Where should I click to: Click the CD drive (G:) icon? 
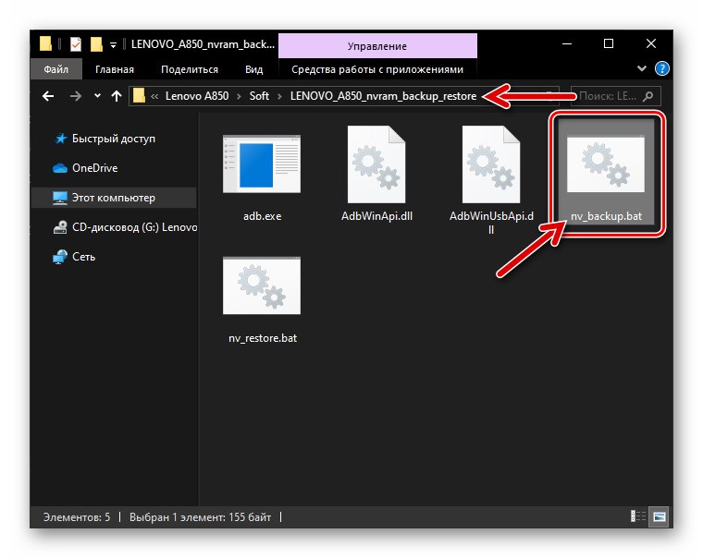(x=60, y=227)
